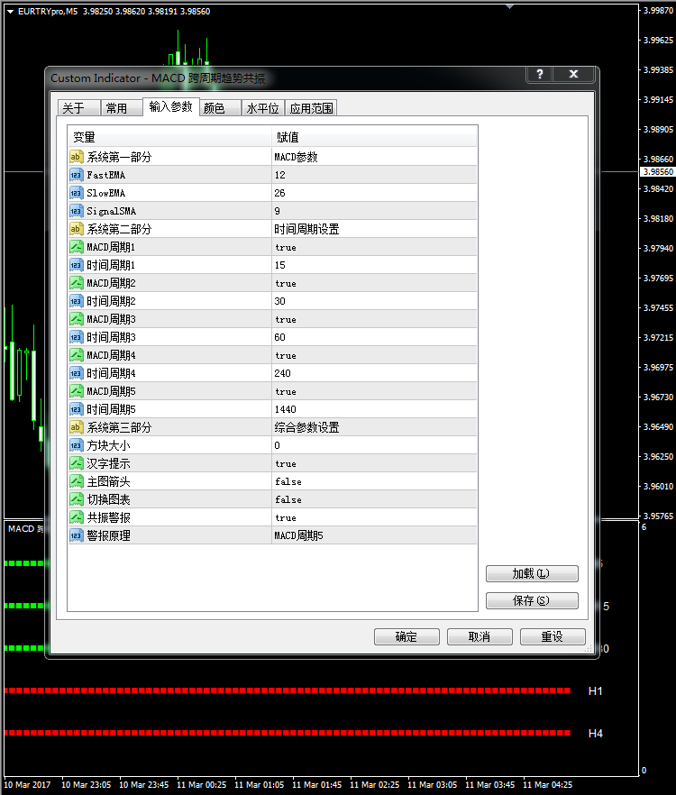Click the boolean icon beside MACD周期5
Screen dimensions: 676x795
coord(76,391)
